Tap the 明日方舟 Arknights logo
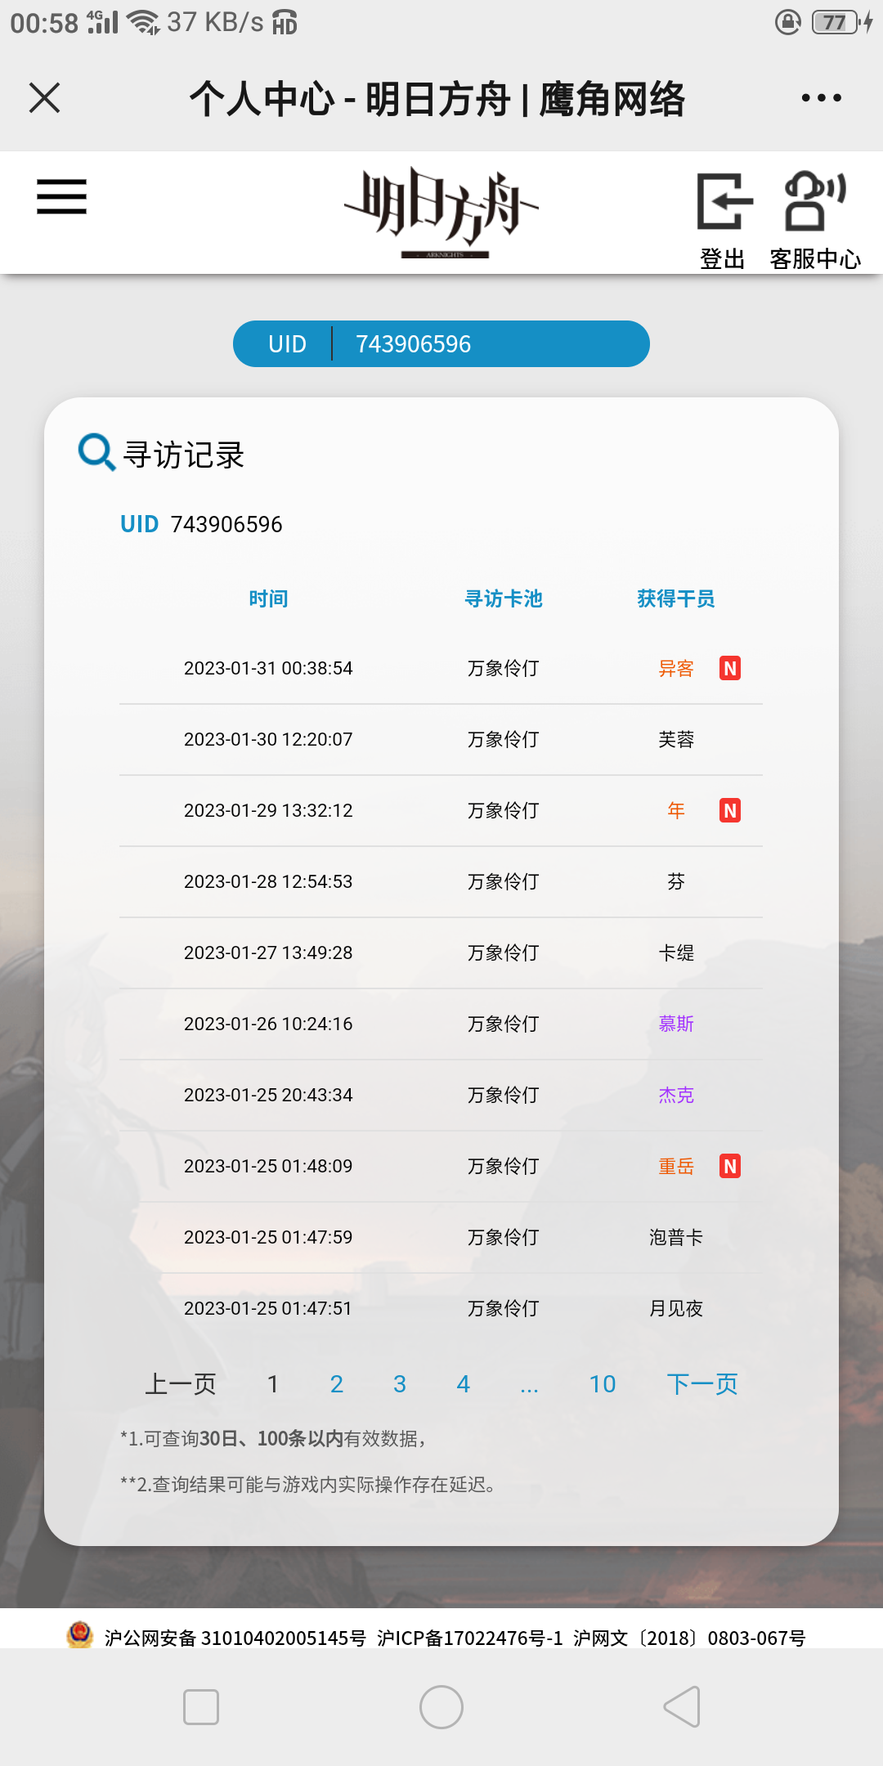883x1766 pixels. pos(441,213)
